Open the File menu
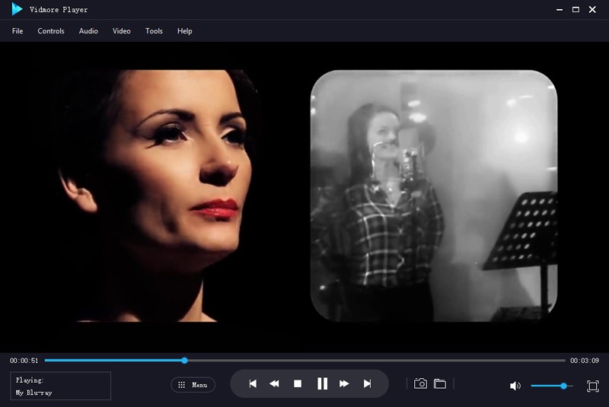Screen dimensions: 609x407 [x=18, y=31]
